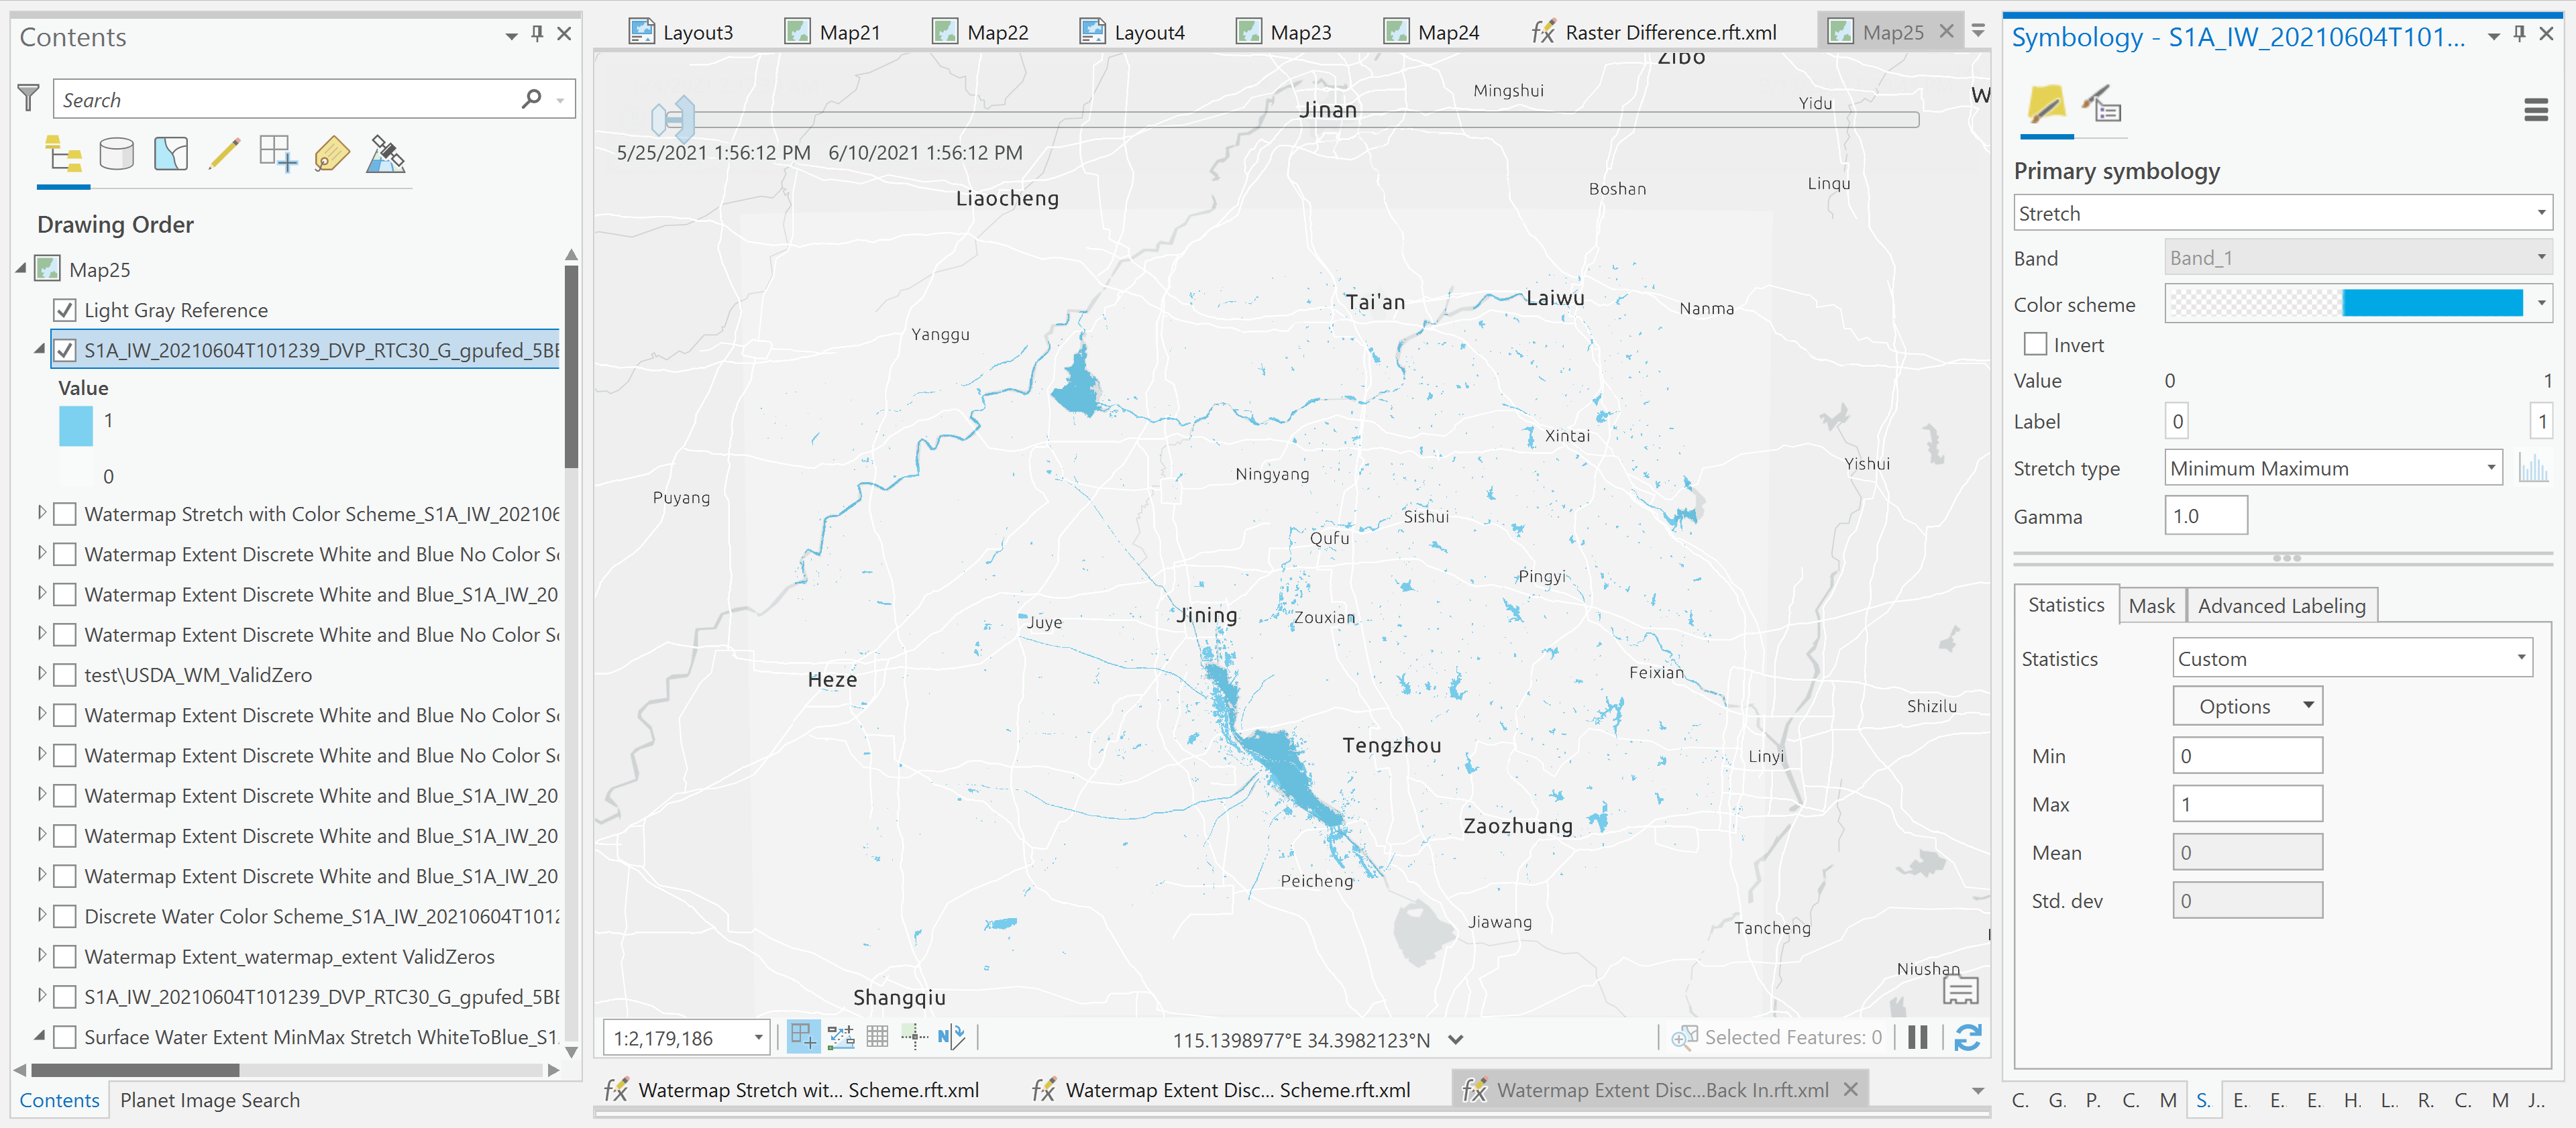Click List By Editing pencil icon
2576x1128 pixels.
(224, 155)
